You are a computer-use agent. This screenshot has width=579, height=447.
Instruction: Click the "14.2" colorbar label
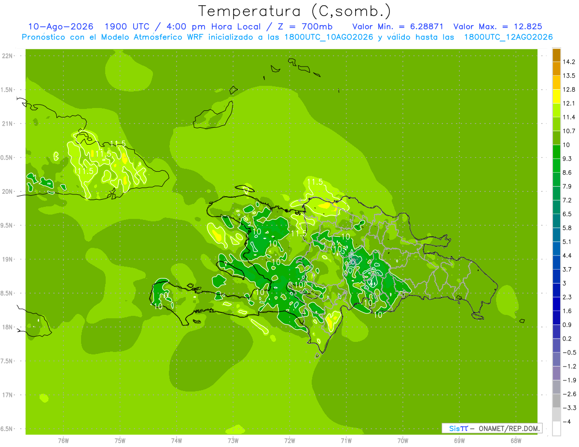569,62
